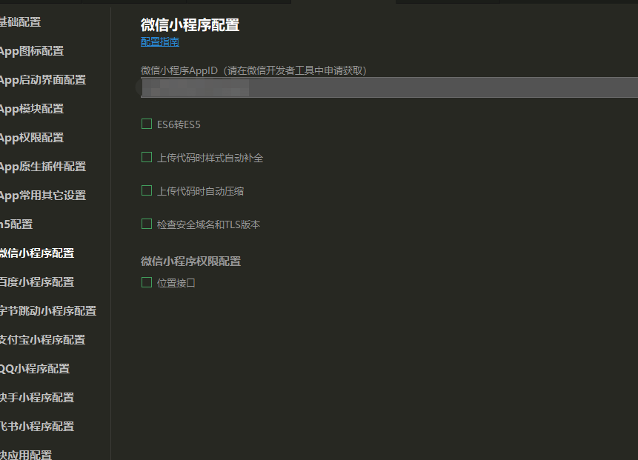This screenshot has height=460, width=638.
Task: Open the h5配置 section
Action: [16, 224]
